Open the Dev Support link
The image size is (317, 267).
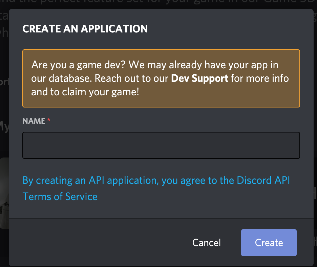click(x=199, y=78)
